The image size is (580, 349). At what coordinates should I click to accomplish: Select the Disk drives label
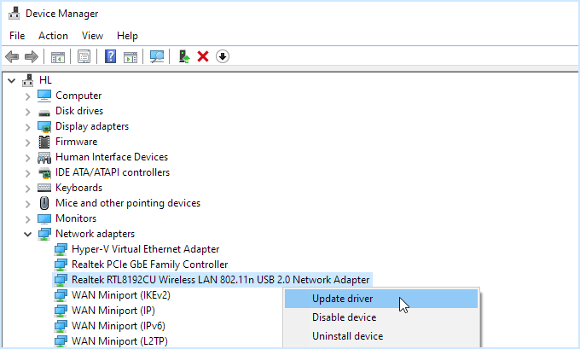tap(79, 111)
